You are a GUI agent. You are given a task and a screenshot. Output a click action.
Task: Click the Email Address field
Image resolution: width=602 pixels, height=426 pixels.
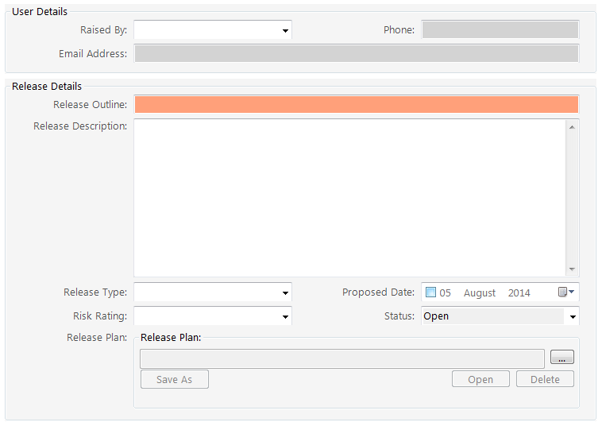point(357,53)
